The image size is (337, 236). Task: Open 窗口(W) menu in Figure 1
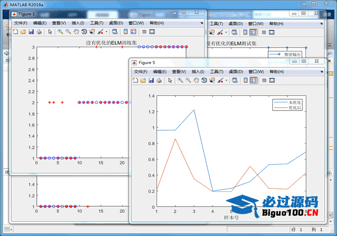136,23
